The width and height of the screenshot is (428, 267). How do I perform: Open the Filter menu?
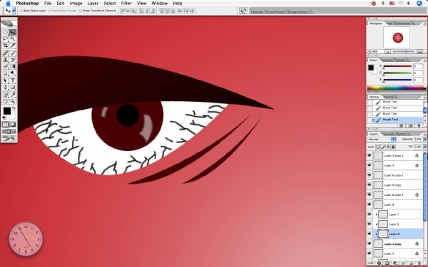[x=126, y=4]
